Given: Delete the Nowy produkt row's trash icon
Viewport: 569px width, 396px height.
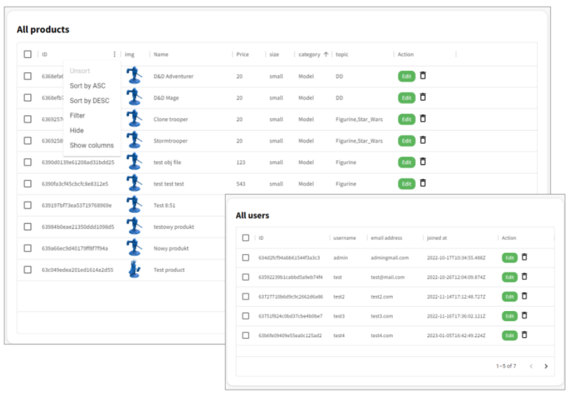Looking at the screenshot, I should tap(423, 248).
